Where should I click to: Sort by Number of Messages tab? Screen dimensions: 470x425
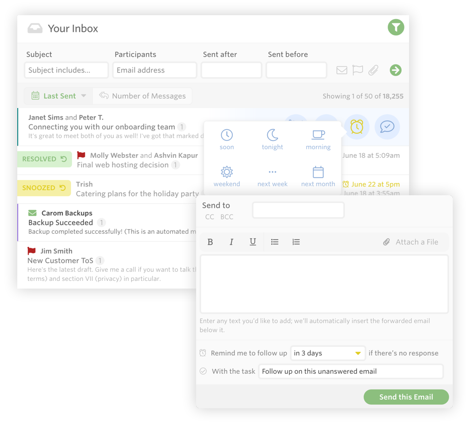pyautogui.click(x=142, y=96)
